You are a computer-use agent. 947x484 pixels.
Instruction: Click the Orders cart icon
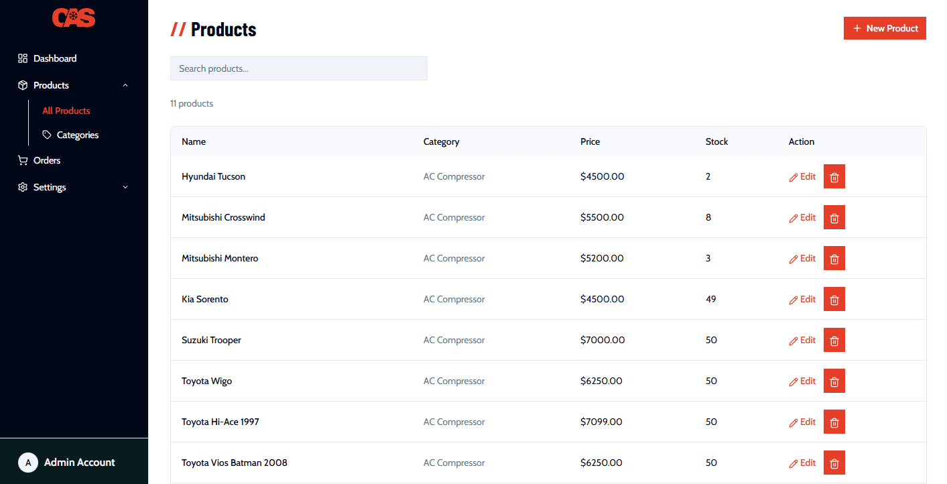tap(23, 160)
